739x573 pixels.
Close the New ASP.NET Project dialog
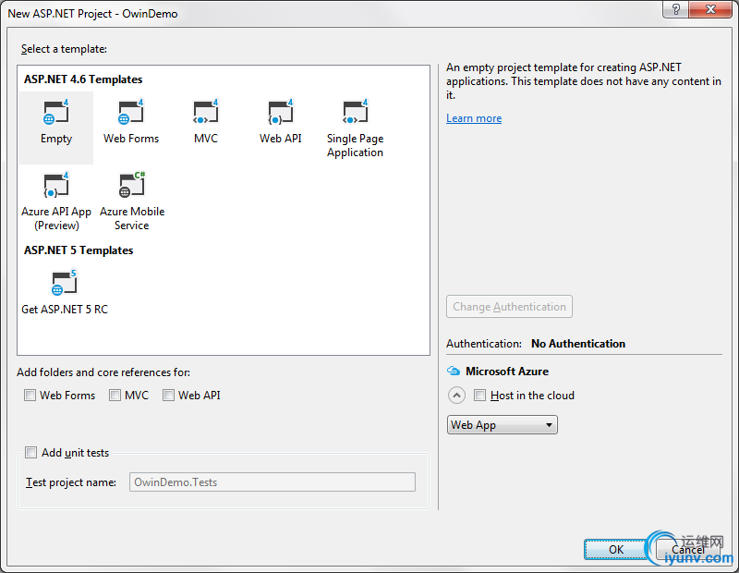[710, 9]
